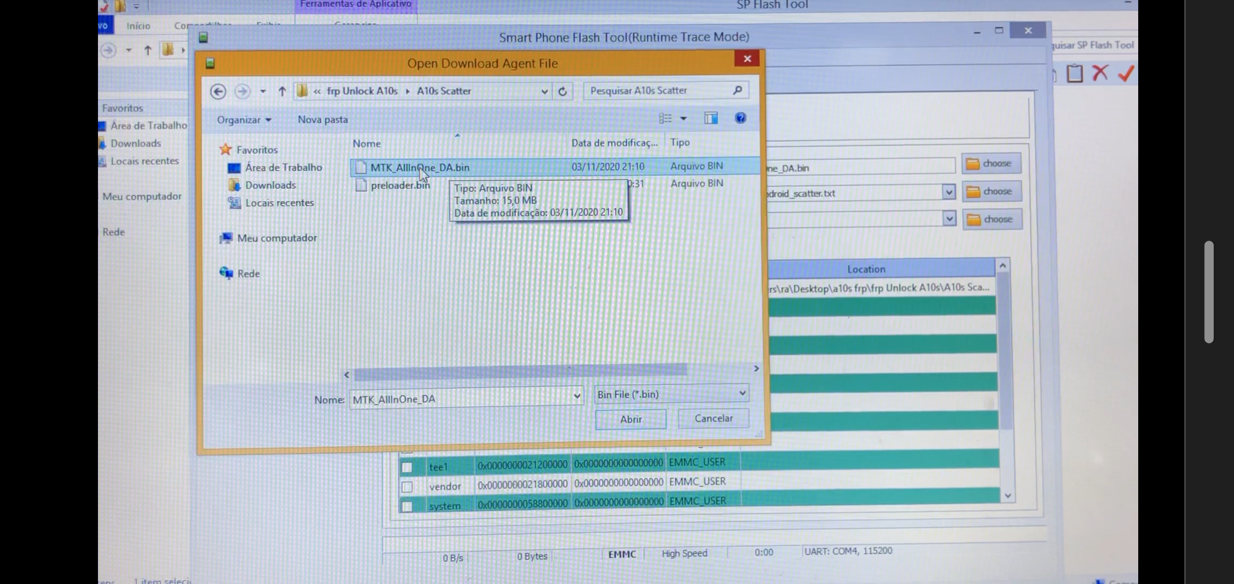Expand the scatter file path dropdown

click(x=949, y=192)
